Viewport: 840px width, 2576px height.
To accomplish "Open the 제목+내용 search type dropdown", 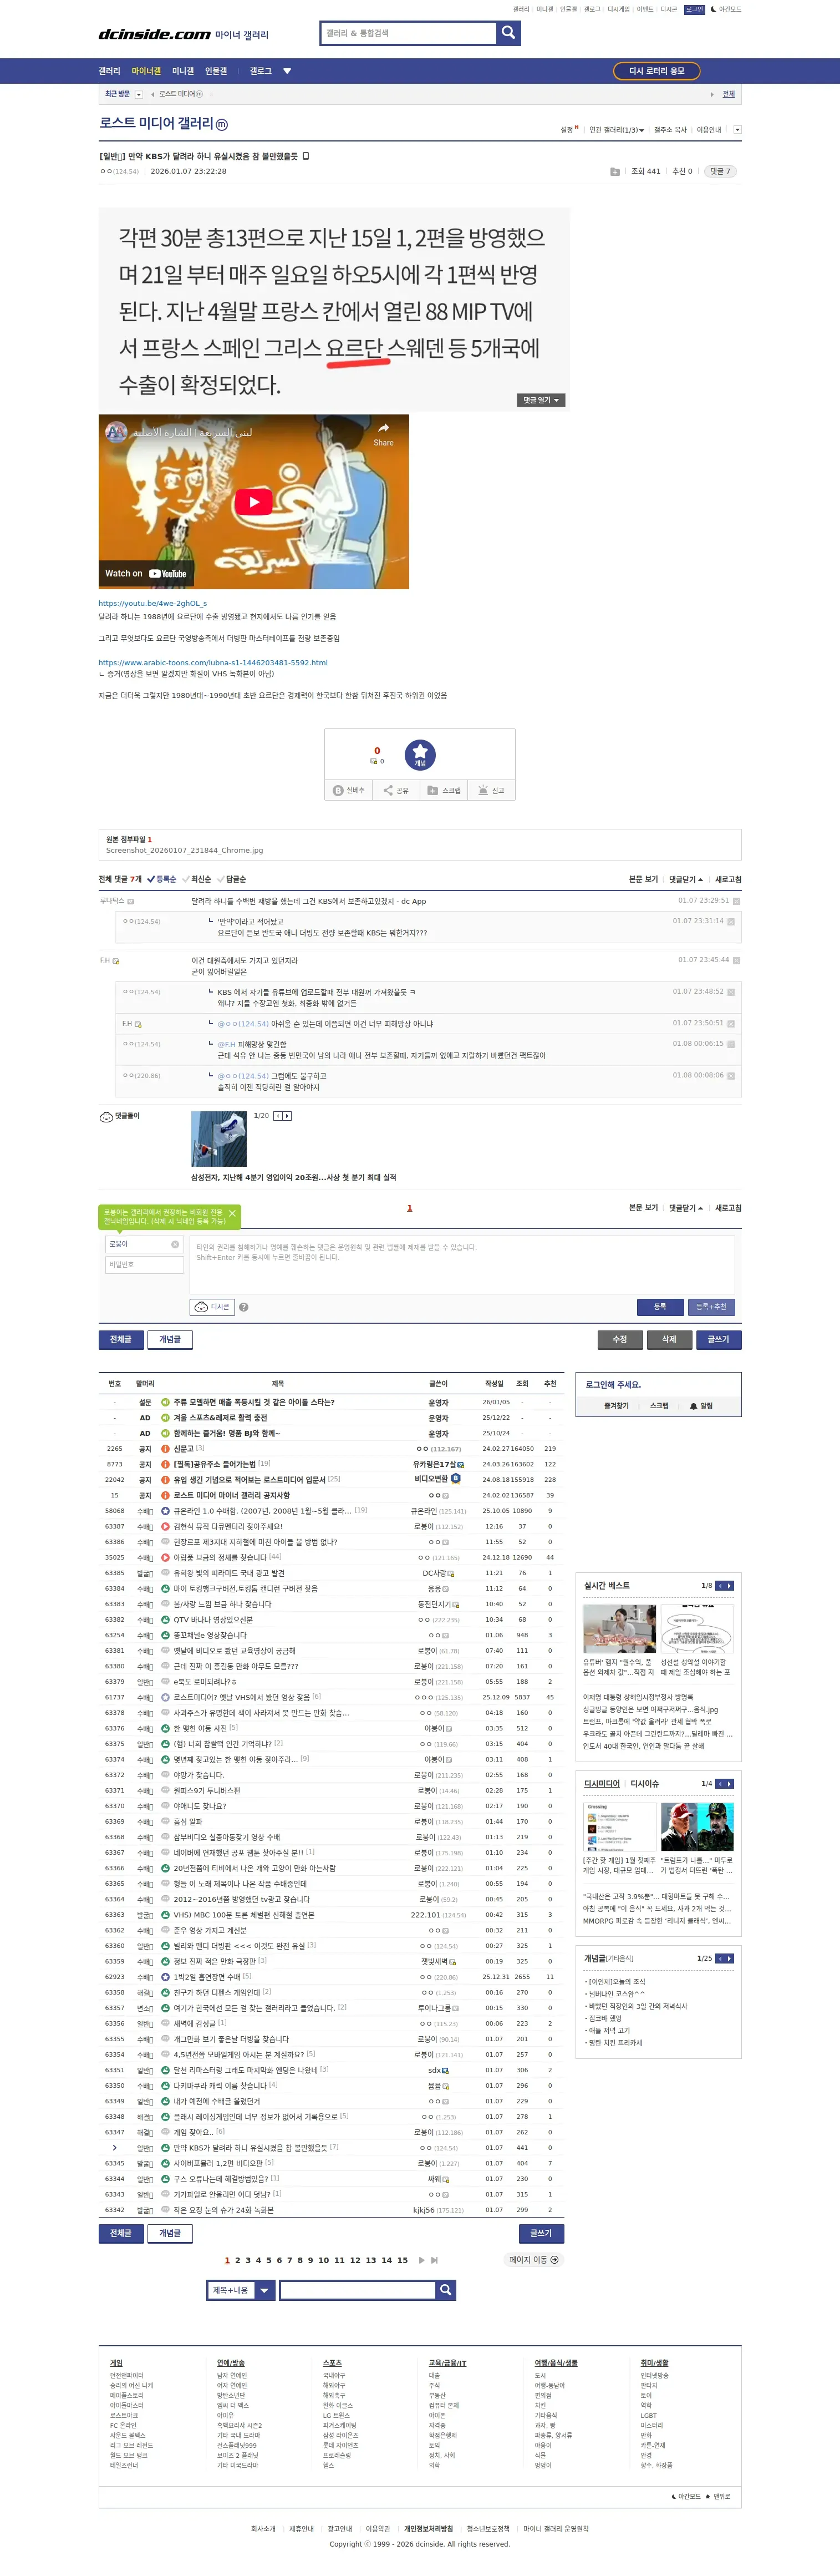I will (241, 2290).
